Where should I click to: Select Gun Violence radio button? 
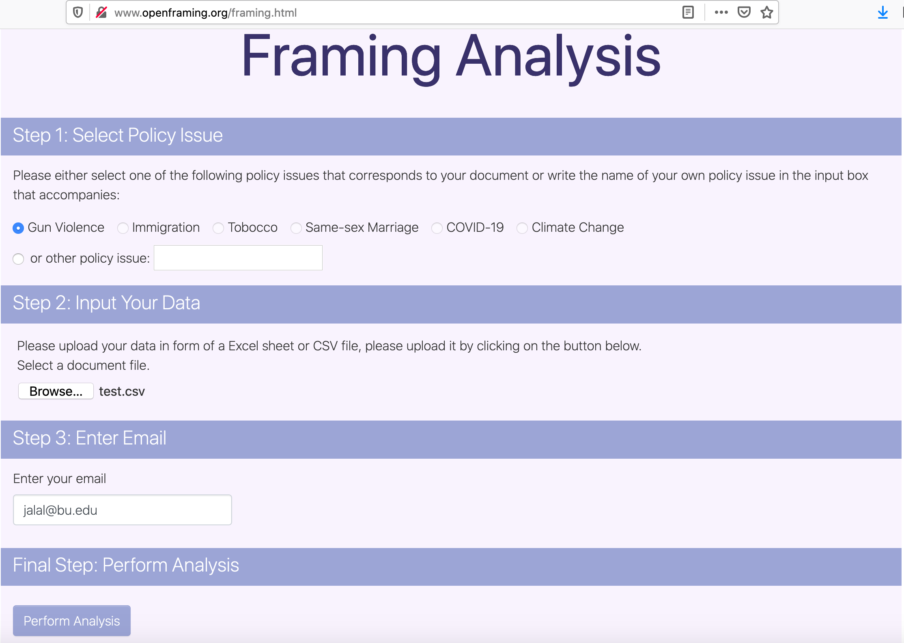(x=18, y=228)
